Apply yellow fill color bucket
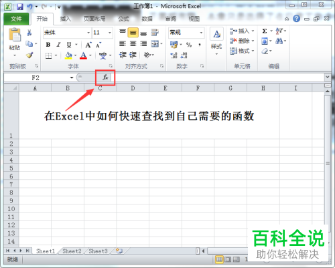The width and height of the screenshot is (335, 268). [68, 55]
